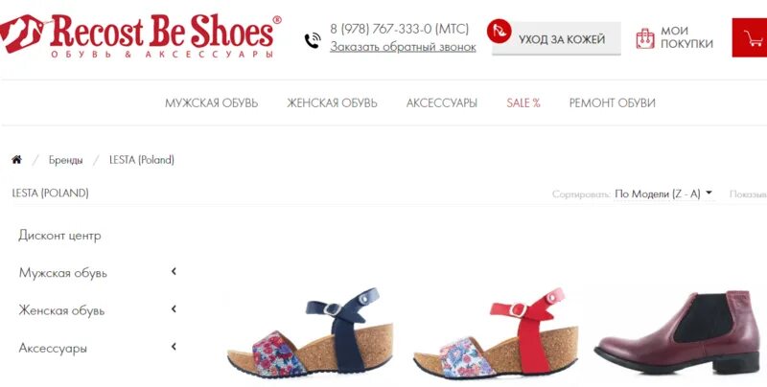Expand the sort dropdown По Модели (Z - A)
This screenshot has height=387, width=767.
(x=663, y=194)
